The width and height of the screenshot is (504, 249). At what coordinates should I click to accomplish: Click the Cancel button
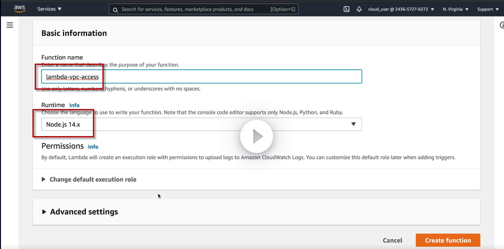coord(392,240)
